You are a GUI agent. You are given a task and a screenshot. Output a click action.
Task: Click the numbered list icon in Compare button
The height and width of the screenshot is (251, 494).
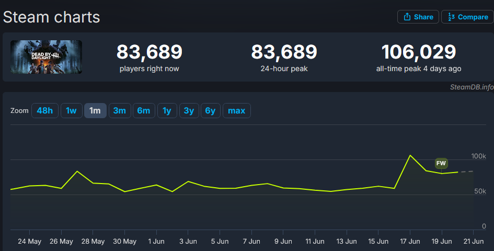451,17
